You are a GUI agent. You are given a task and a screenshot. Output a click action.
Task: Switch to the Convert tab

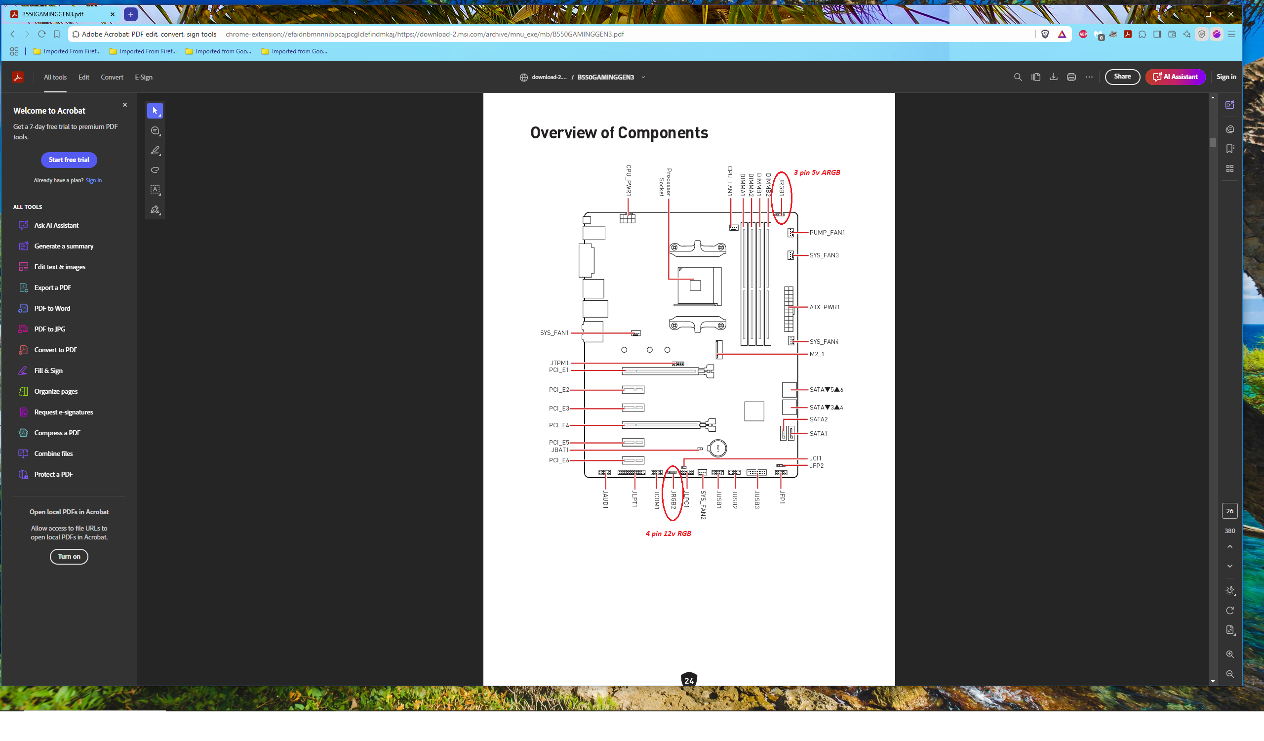(112, 77)
